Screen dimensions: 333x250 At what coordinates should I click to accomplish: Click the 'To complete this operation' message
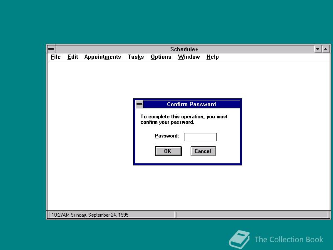coord(184,119)
